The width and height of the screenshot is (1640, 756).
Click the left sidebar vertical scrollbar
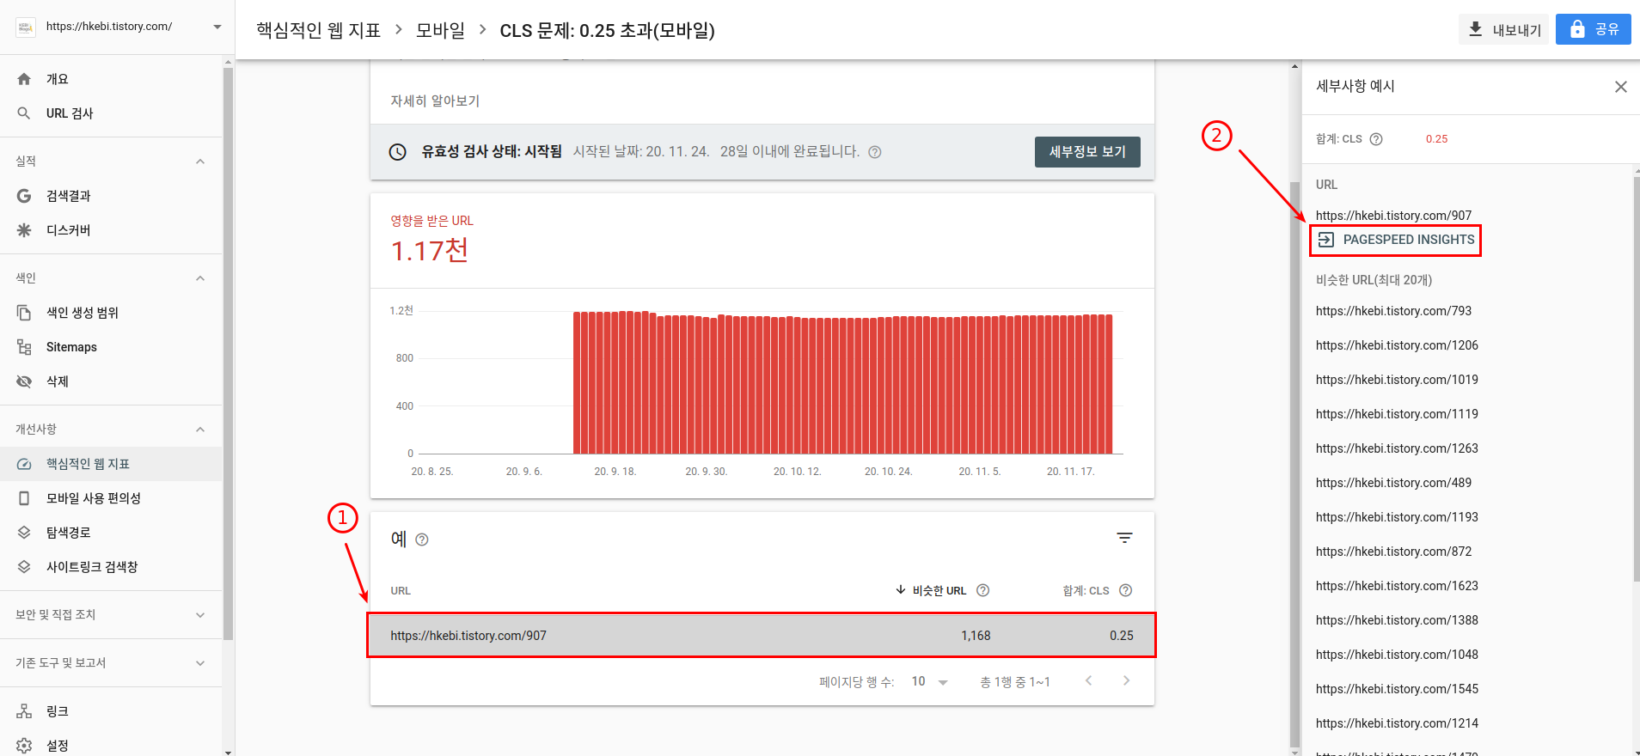(228, 352)
